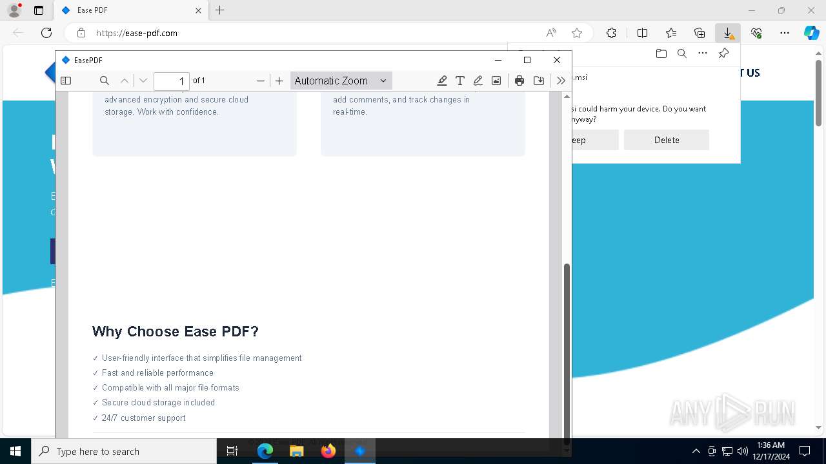Toggle Edge split screen
826x464 pixels.
[643, 33]
